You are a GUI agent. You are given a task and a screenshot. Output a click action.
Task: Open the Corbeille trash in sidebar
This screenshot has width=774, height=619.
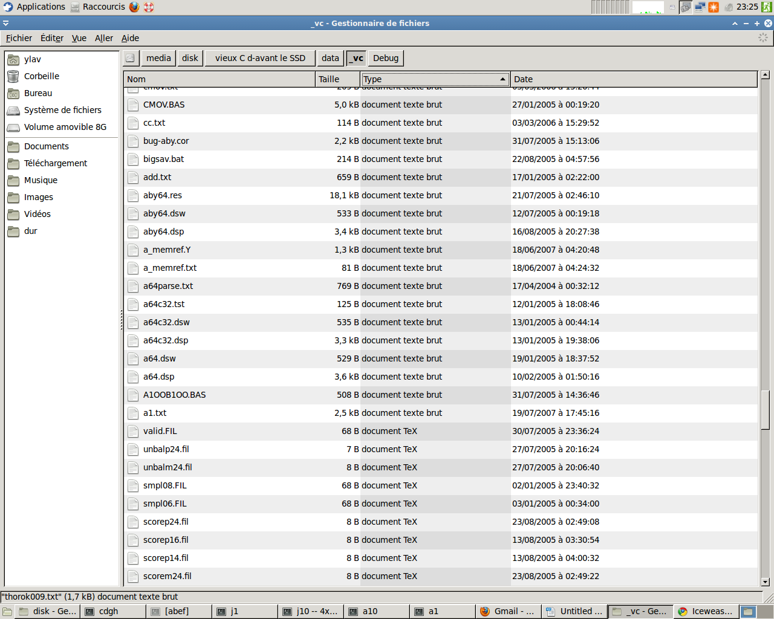(x=41, y=76)
